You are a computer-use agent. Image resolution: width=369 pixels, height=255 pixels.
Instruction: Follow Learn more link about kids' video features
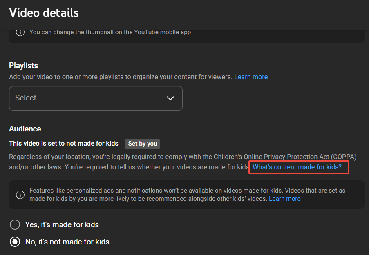284,199
